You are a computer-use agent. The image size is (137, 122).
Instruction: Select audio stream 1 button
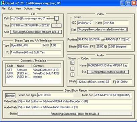click(x=73, y=63)
